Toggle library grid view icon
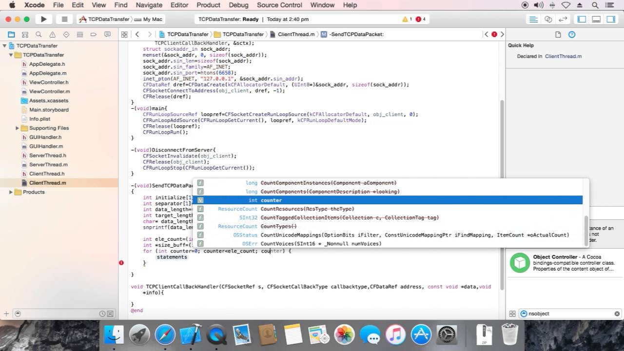This screenshot has height=351, width=624. 512,314
